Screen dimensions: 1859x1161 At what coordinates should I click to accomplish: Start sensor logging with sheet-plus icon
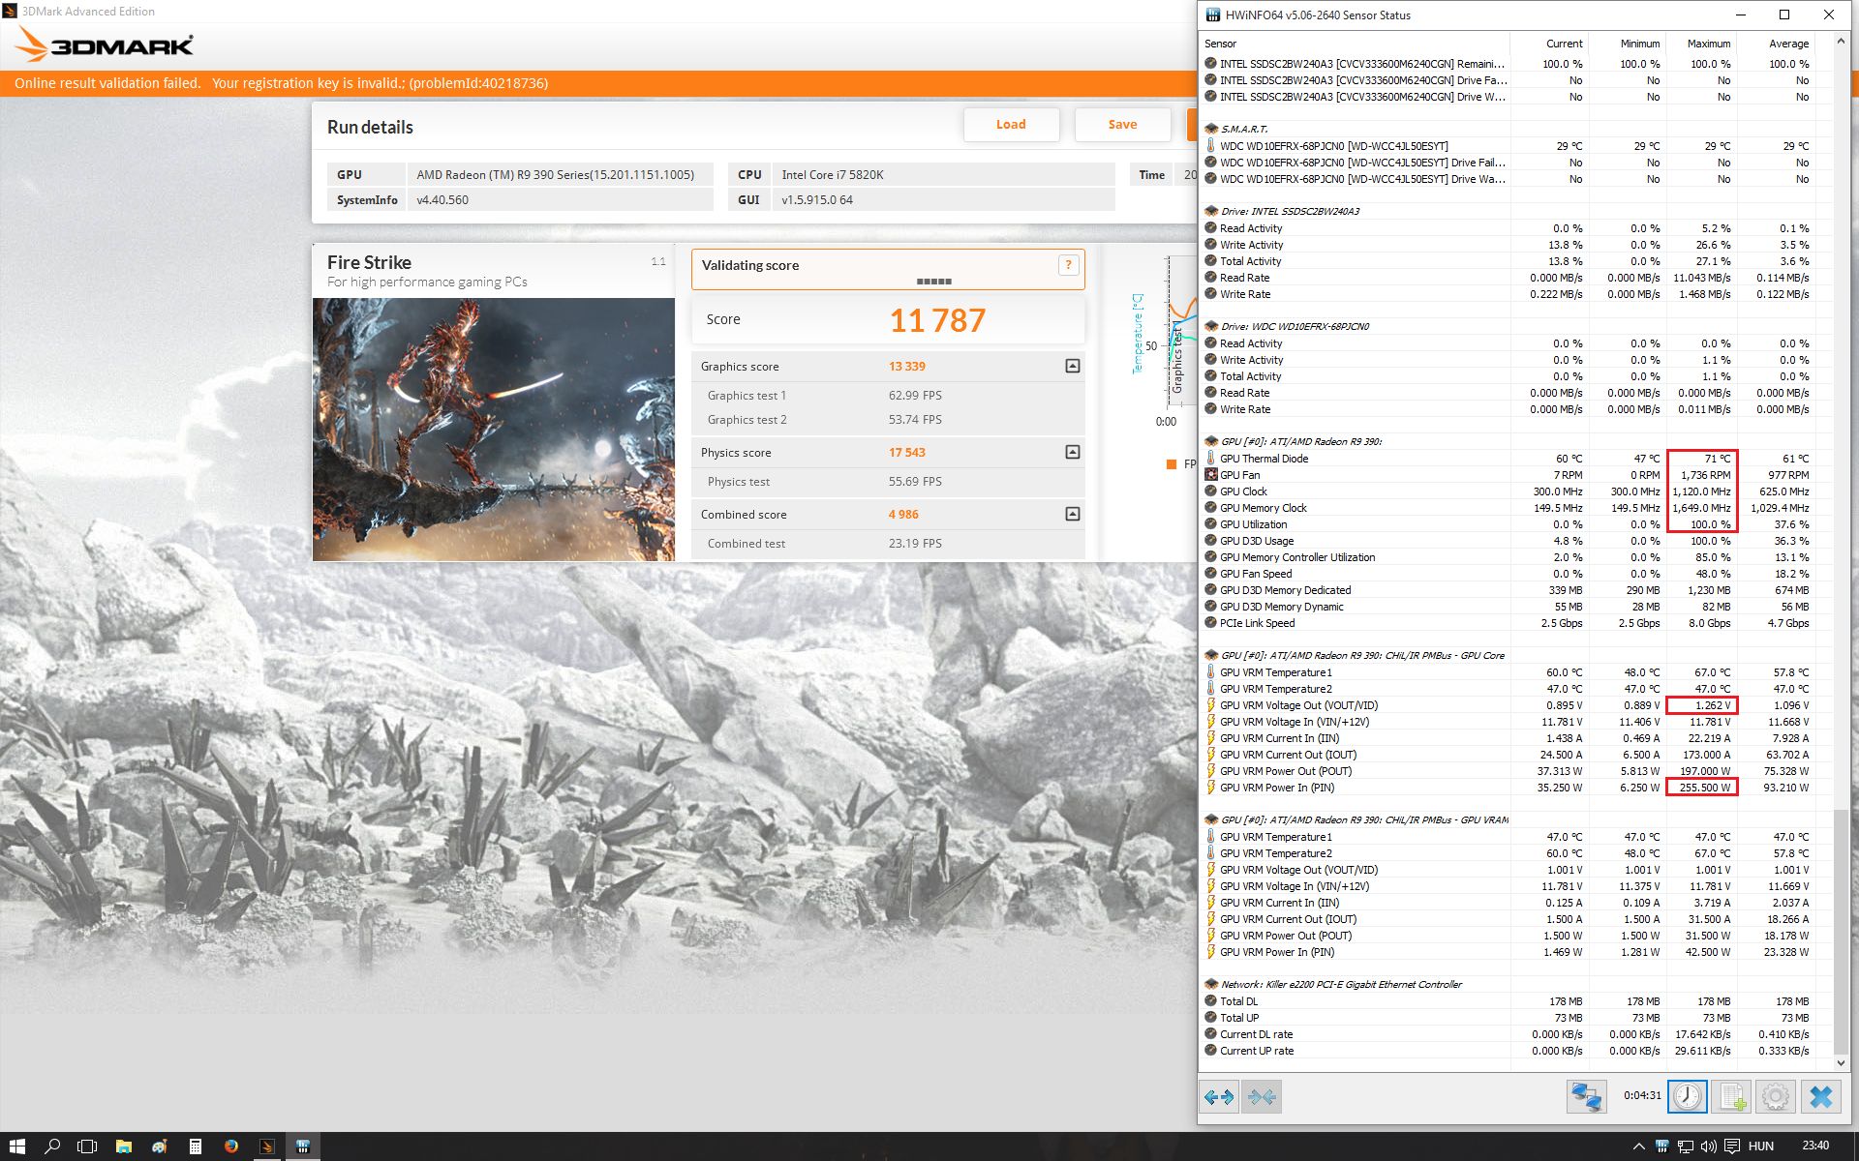click(1731, 1096)
